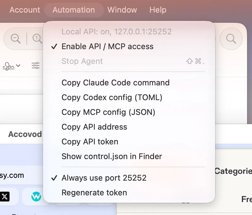Click the search magnifier icon at right
Viewport: 252px width, 215px height.
pos(231,39)
